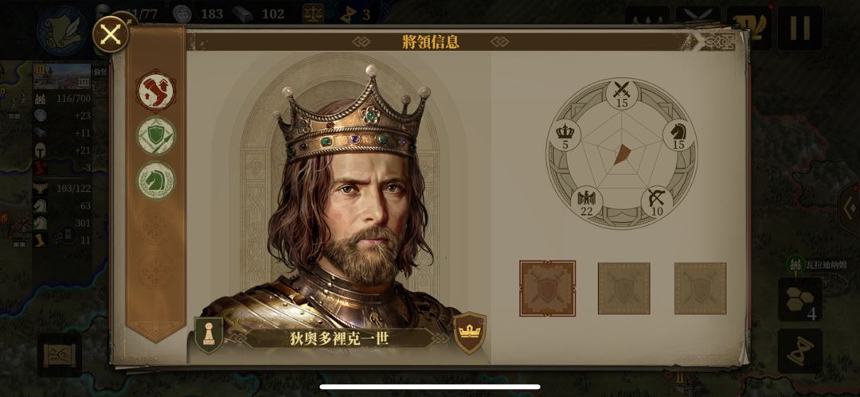Select the green knight horse skill badge
860x397 pixels.
pyautogui.click(x=156, y=181)
